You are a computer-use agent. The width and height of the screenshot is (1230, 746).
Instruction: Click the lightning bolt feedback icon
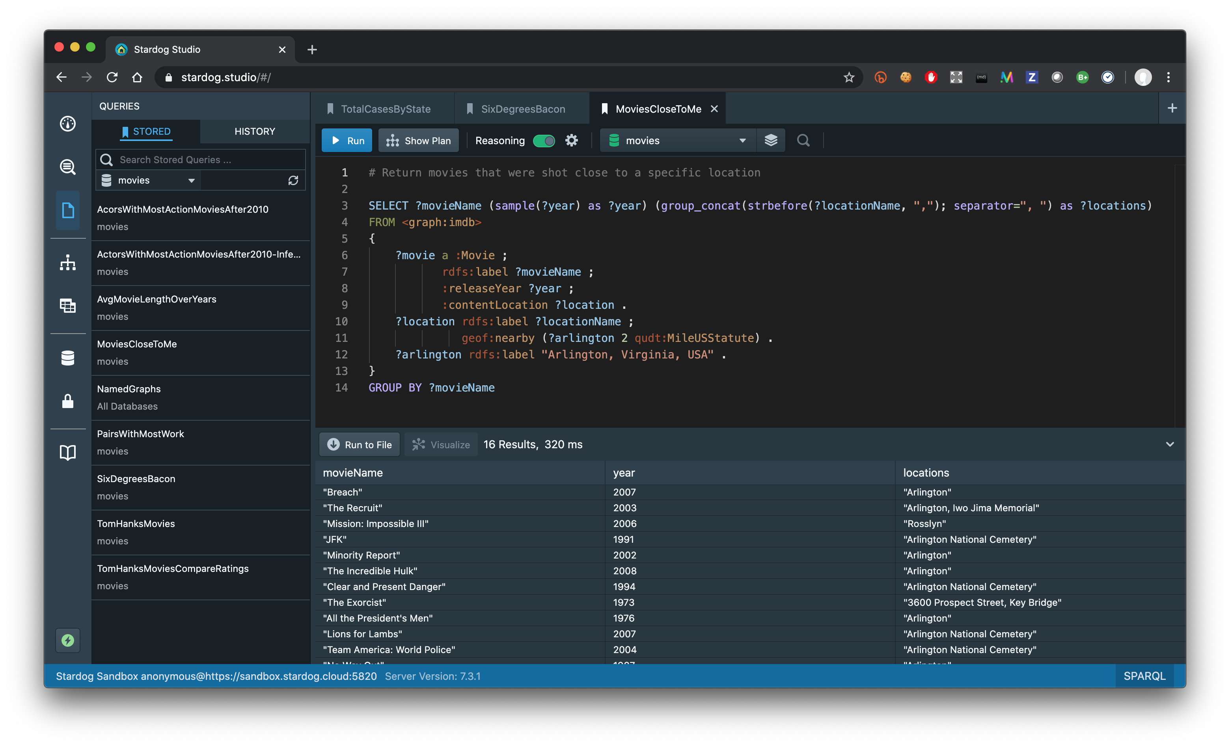click(x=68, y=640)
